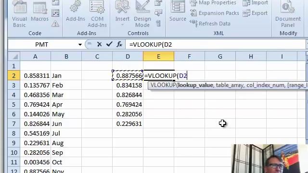
Task: Click Refresh Data in XML group
Action: click(x=210, y=24)
